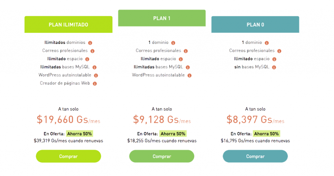Open info icon for Plan 0 Correos profesionales
Image resolution: width=334 pixels, height=176 pixels.
point(279,51)
